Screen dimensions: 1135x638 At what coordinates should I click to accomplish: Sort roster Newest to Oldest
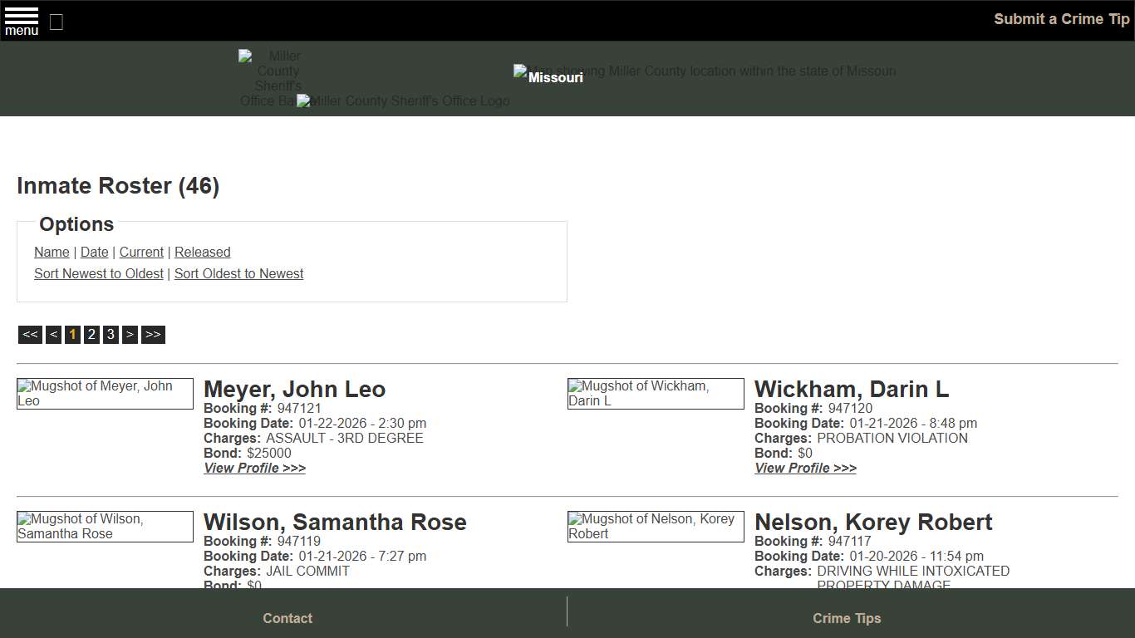pos(98,273)
